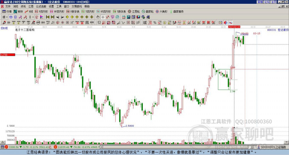
Task: Click the 论坛 forum link
Action: [267, 2]
